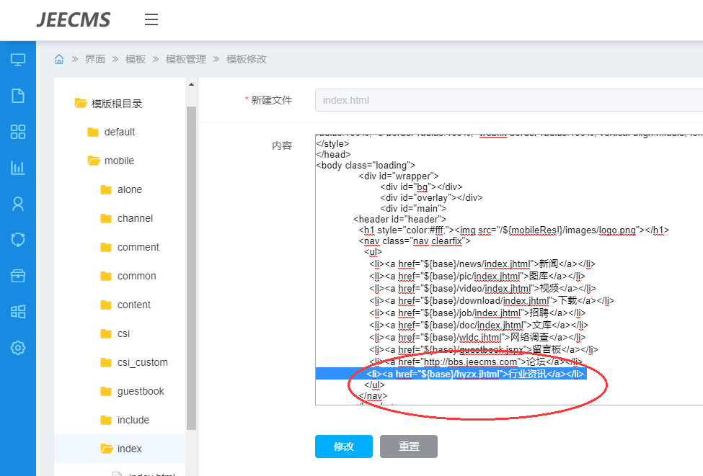This screenshot has width=703, height=476.
Task: Click the 模板管理 breadcrumb
Action: 186,59
